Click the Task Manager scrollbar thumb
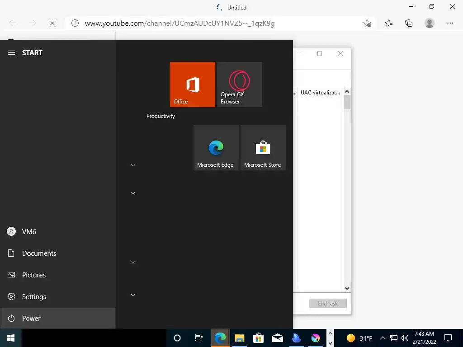463x347 pixels. (x=347, y=102)
